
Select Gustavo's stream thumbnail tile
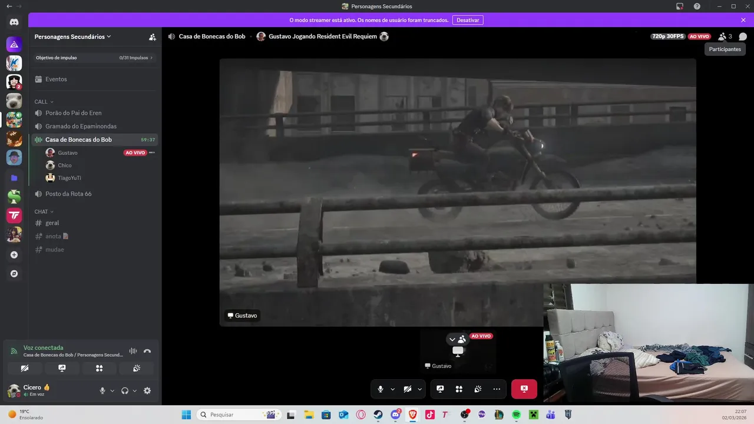458,352
